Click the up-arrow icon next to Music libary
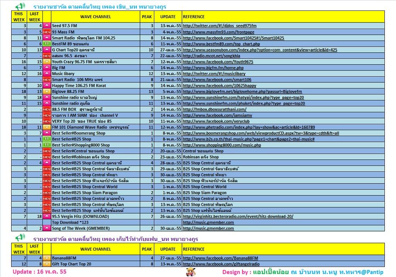396x277 pixels. pyautogui.click(x=47, y=74)
